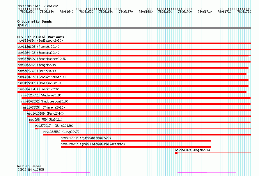Screen dimensions: 259x176
Task: Select nsv1076554 (Thareja2015) variant label
Action: (44, 107)
